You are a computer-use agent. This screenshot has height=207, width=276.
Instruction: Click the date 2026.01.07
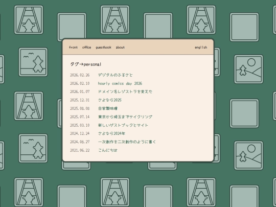click(x=80, y=92)
